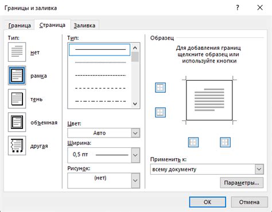
Task: Select the solid line style
Action: coord(99,50)
